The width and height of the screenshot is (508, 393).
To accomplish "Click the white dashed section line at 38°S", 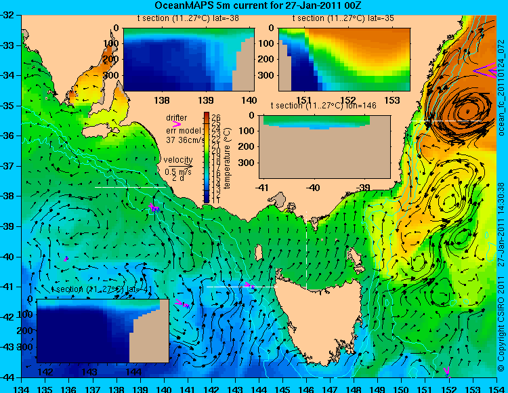I will click(x=130, y=187).
